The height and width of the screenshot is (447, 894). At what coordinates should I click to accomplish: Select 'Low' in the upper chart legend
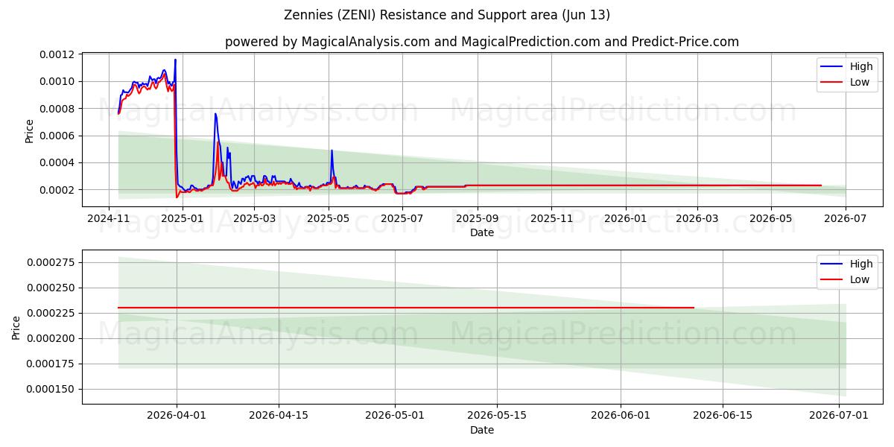[x=860, y=82]
